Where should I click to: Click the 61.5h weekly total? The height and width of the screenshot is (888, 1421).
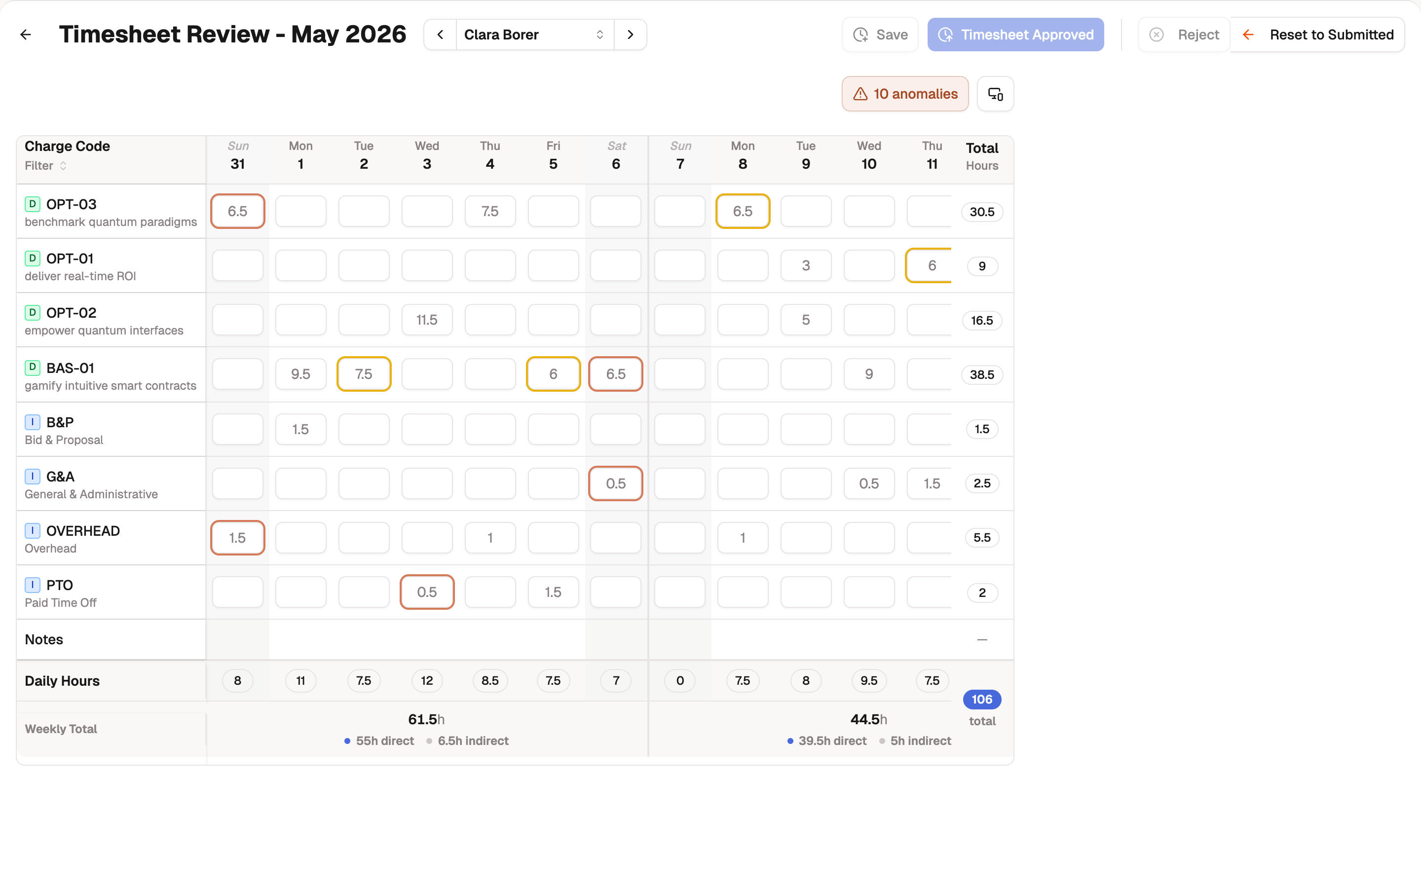point(426,719)
